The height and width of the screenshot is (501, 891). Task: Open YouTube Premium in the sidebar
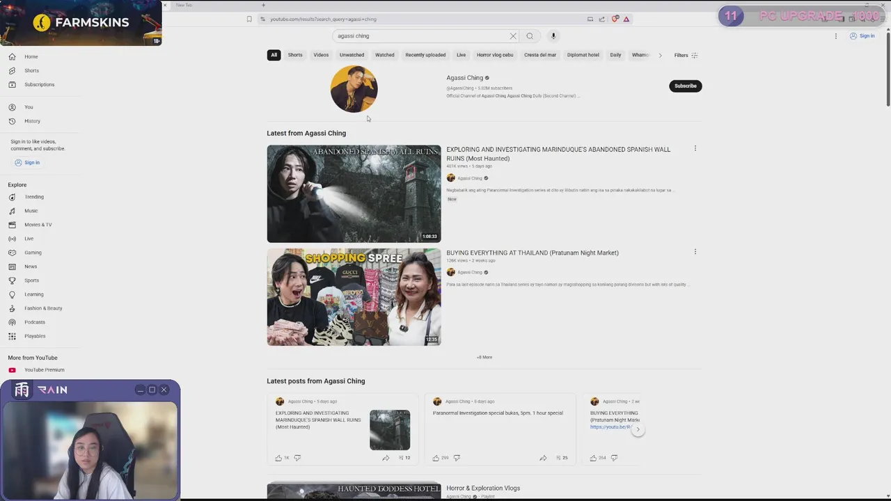coord(44,370)
